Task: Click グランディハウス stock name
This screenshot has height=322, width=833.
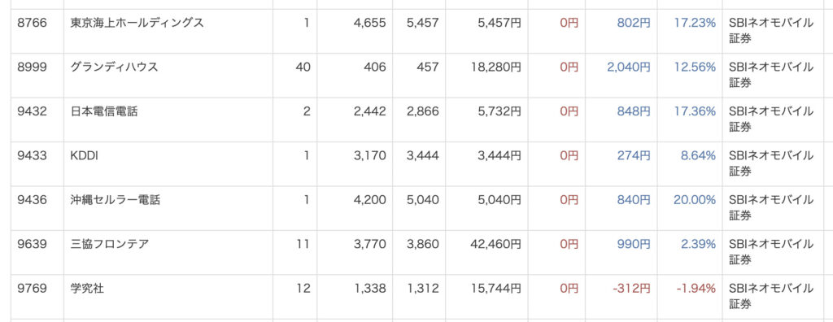Action: (114, 67)
